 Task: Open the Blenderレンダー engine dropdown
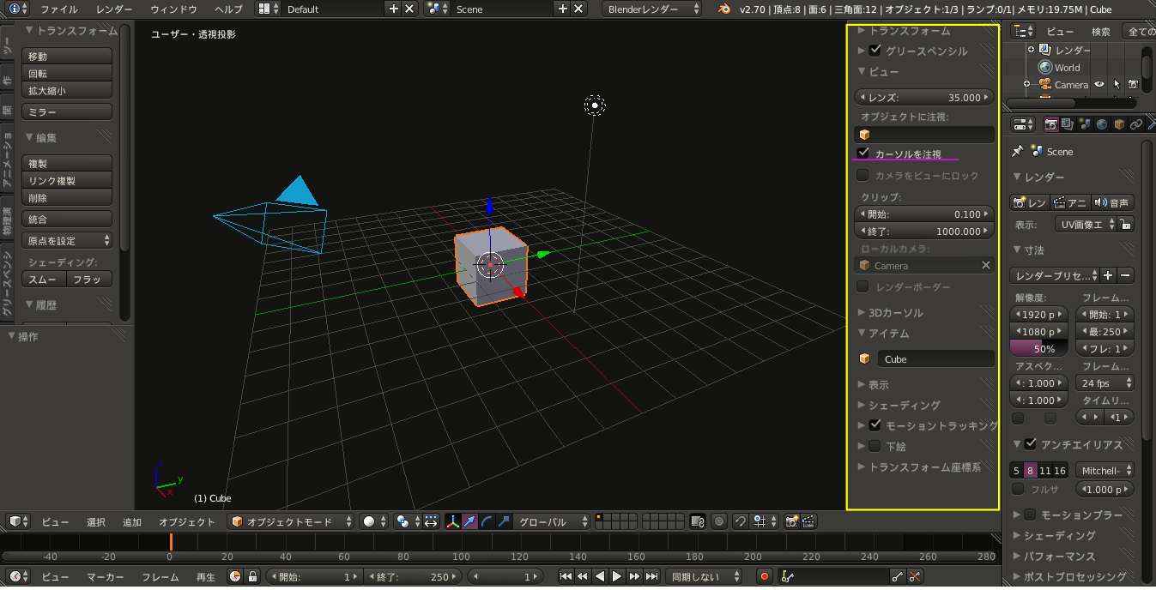click(653, 9)
